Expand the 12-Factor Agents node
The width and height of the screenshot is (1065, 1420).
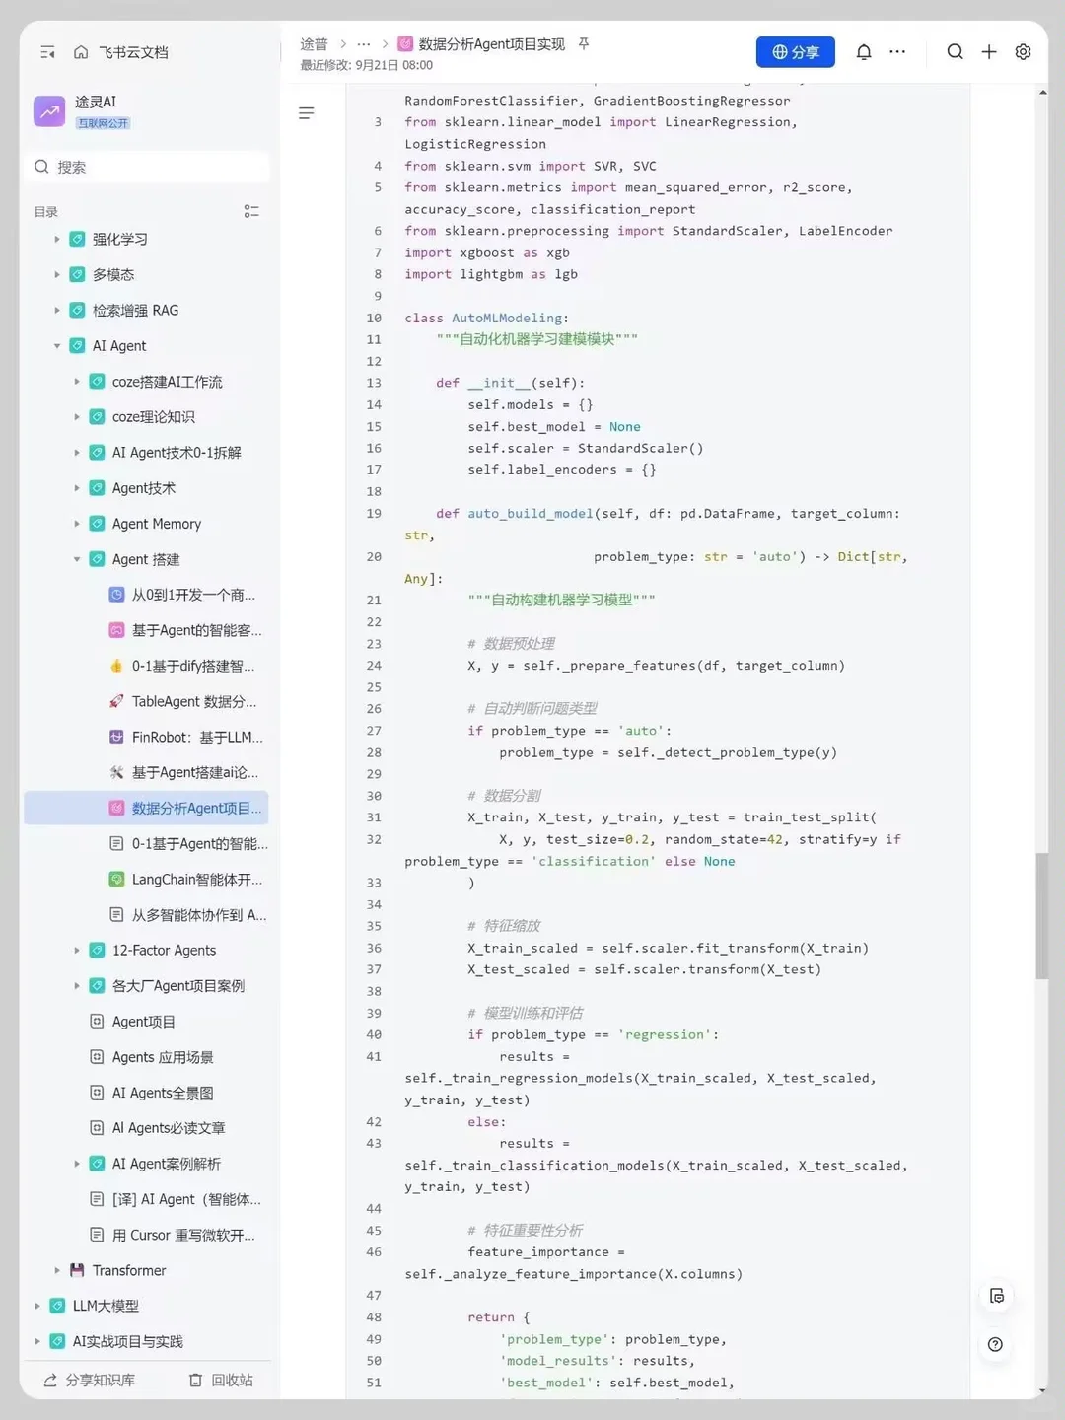pos(77,951)
